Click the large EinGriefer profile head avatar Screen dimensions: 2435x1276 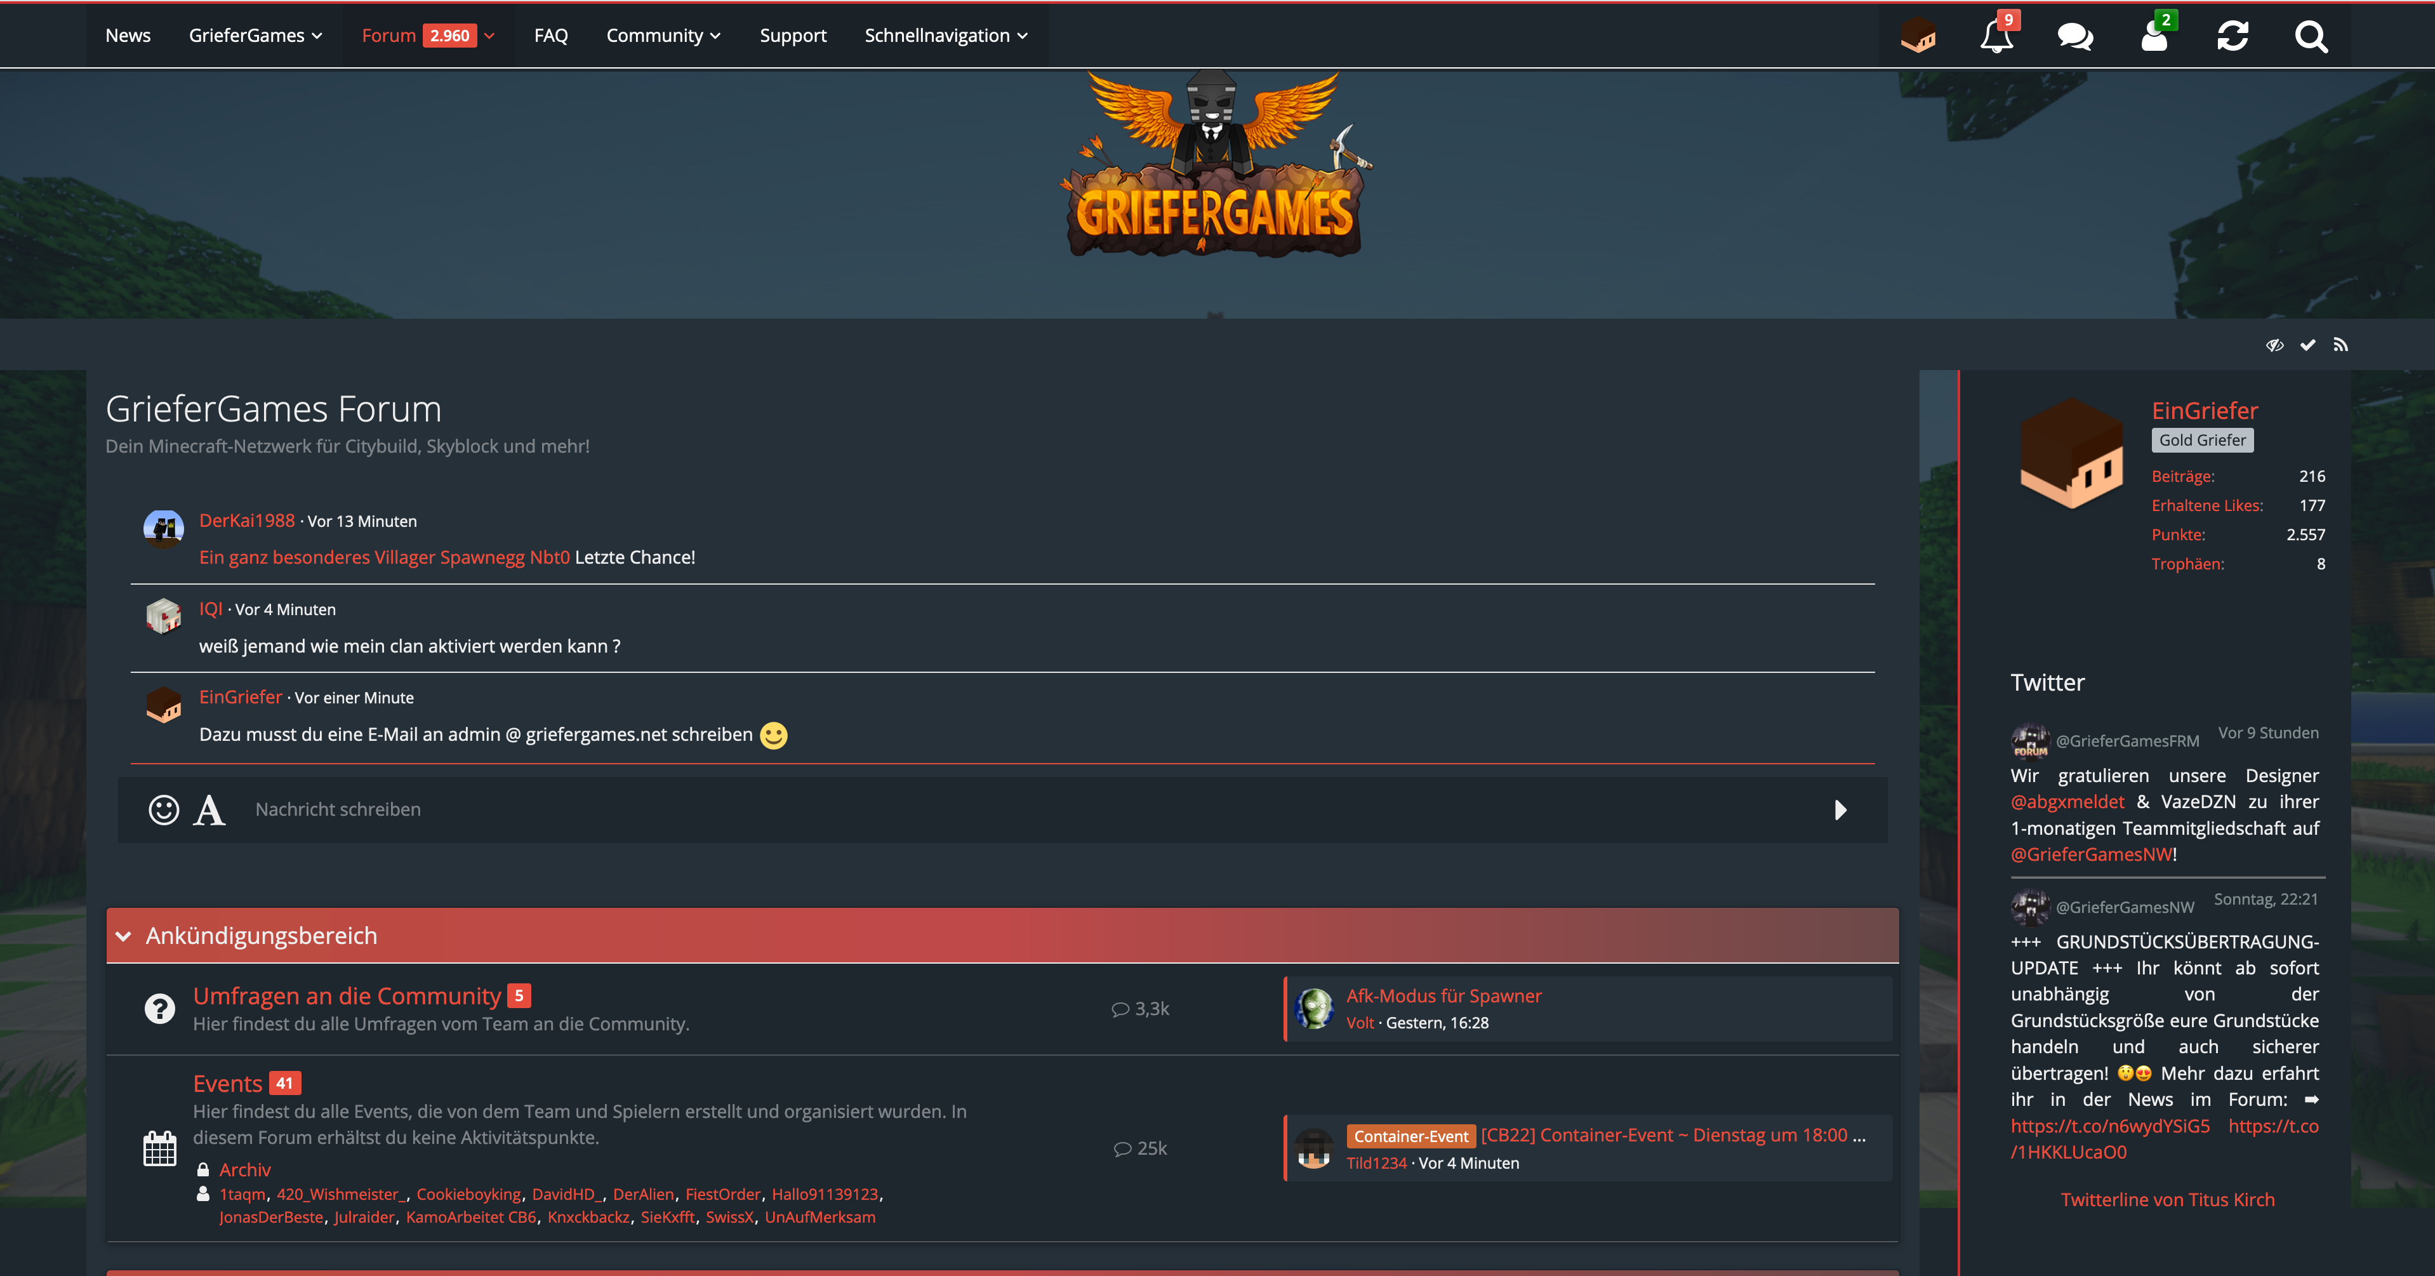click(x=2072, y=453)
